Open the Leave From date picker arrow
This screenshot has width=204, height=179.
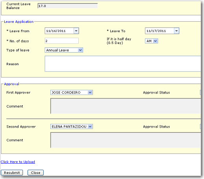(x=76, y=31)
